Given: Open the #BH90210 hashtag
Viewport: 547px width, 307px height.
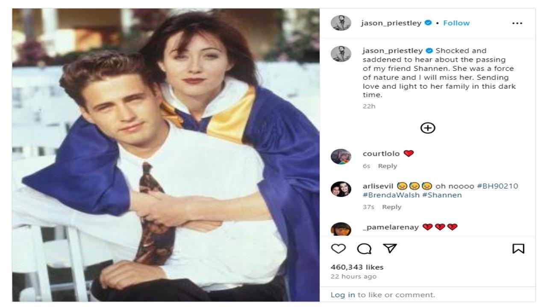Looking at the screenshot, I should 497,186.
